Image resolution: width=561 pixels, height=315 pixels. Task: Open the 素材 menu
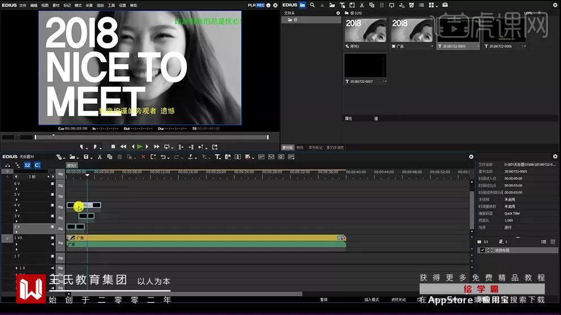click(x=56, y=5)
